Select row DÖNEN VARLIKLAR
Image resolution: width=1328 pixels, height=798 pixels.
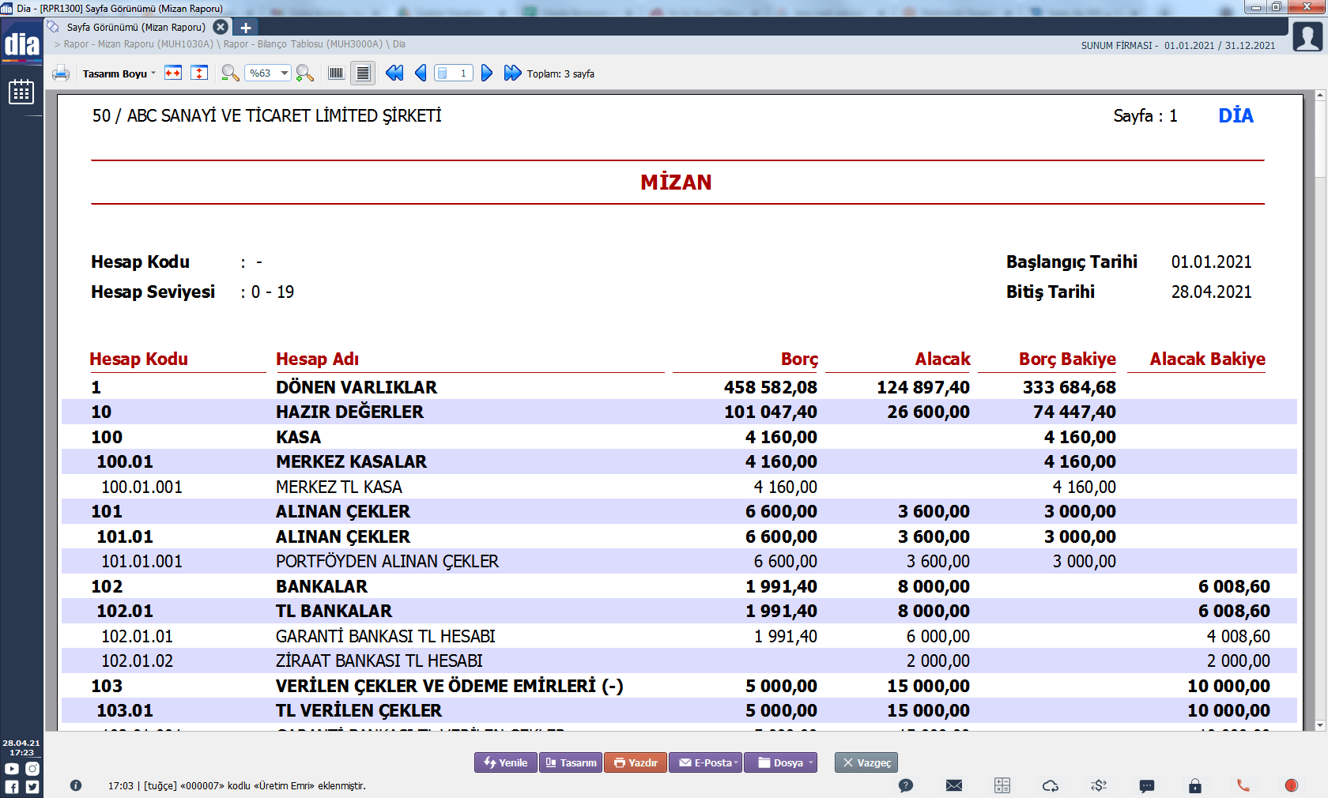(x=679, y=387)
